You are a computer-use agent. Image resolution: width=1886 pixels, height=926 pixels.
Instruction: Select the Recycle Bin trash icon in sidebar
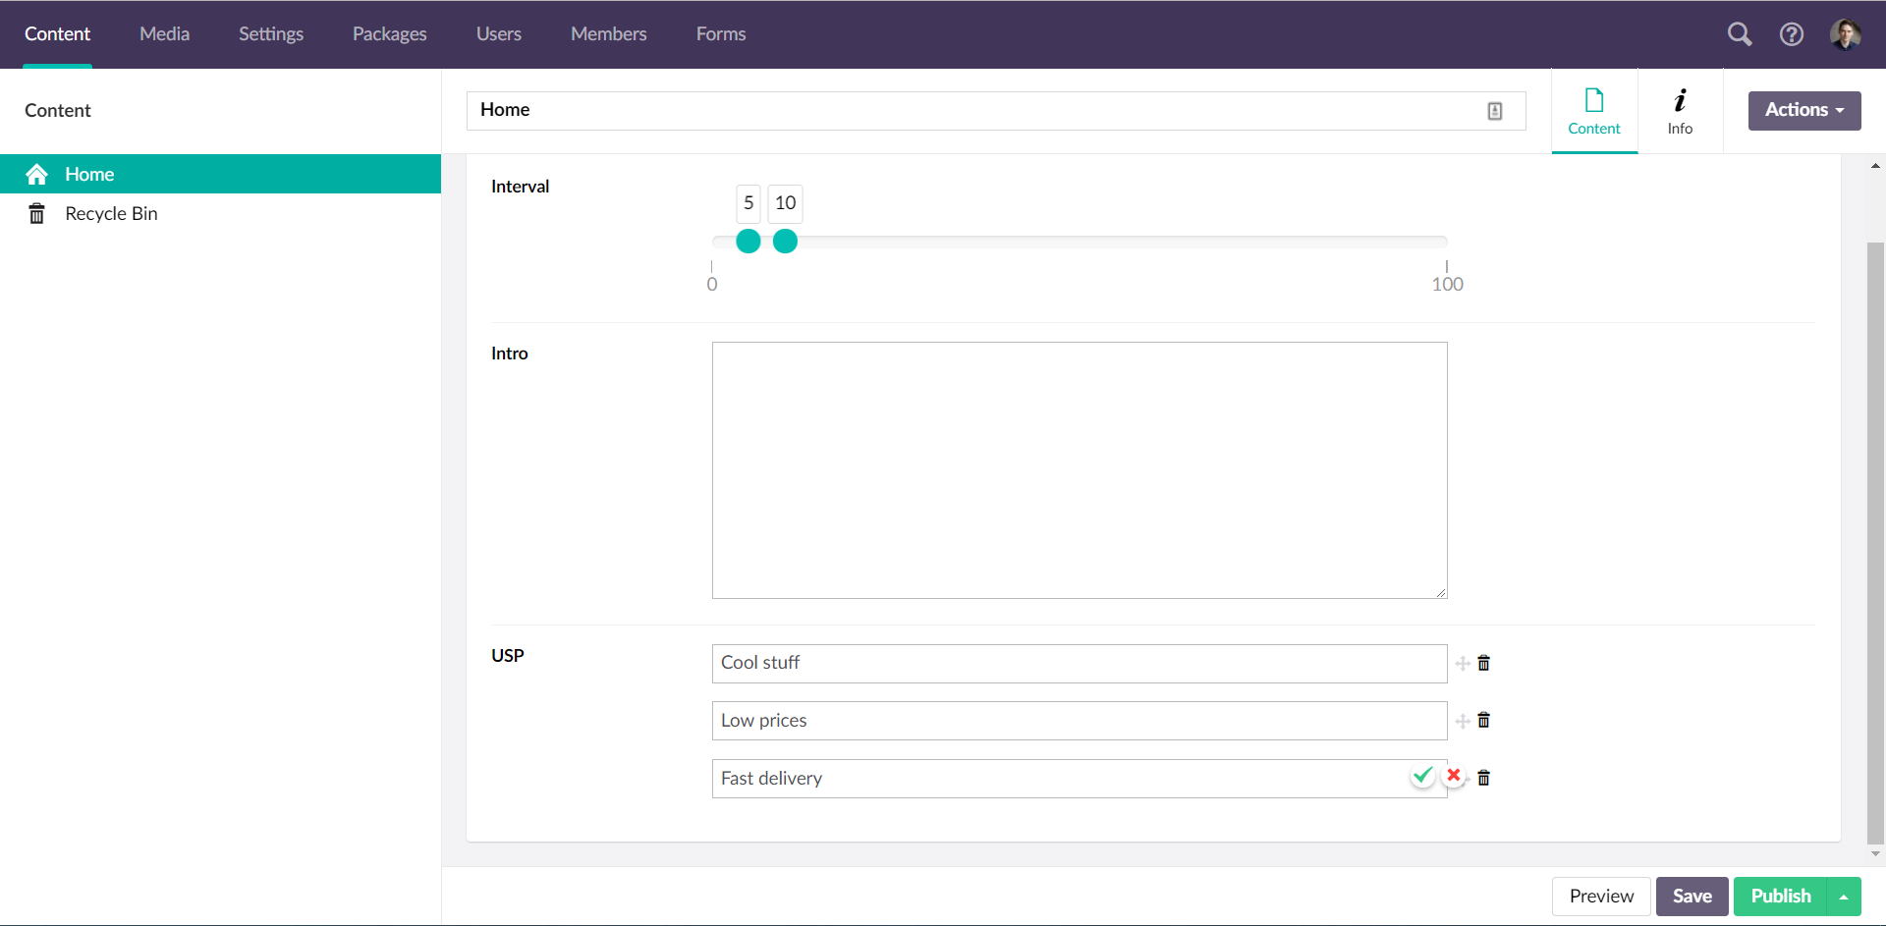pyautogui.click(x=36, y=213)
